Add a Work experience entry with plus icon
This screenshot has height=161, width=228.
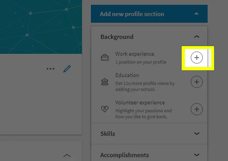point(196,58)
